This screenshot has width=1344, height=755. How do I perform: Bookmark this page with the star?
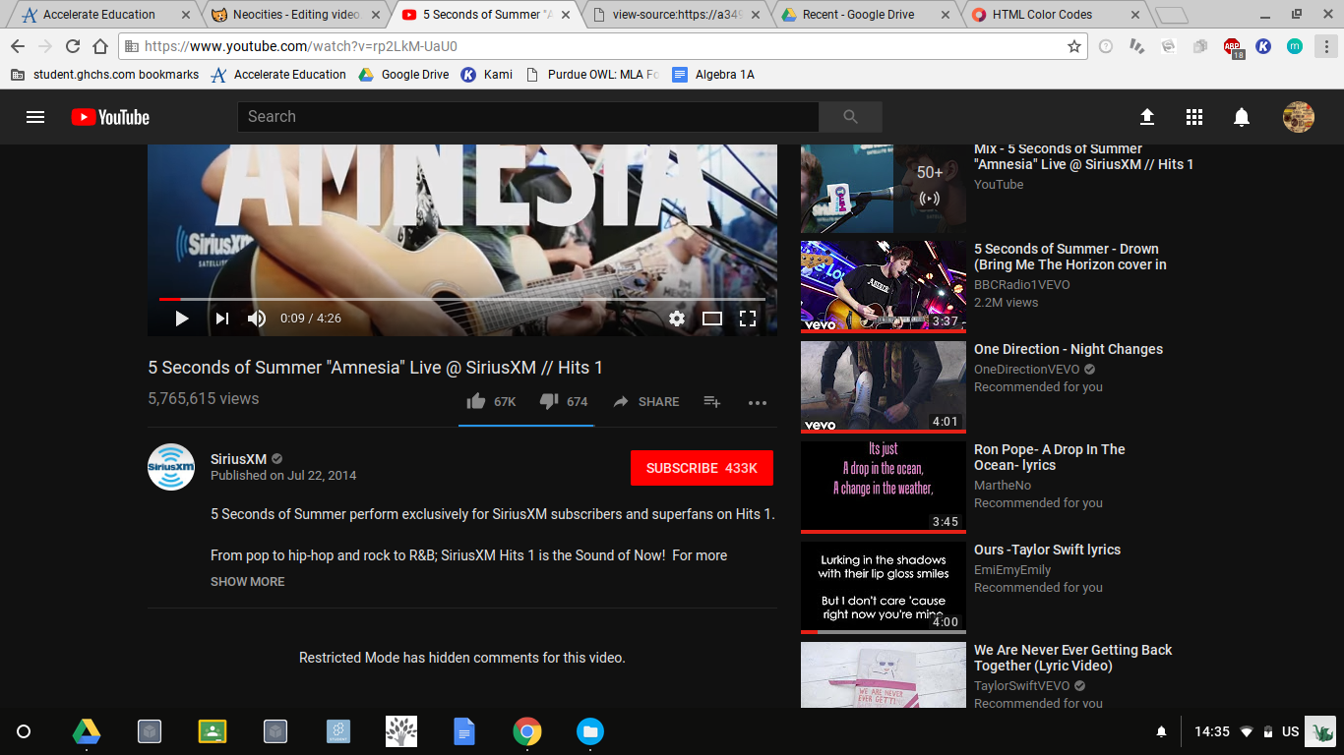pyautogui.click(x=1074, y=46)
